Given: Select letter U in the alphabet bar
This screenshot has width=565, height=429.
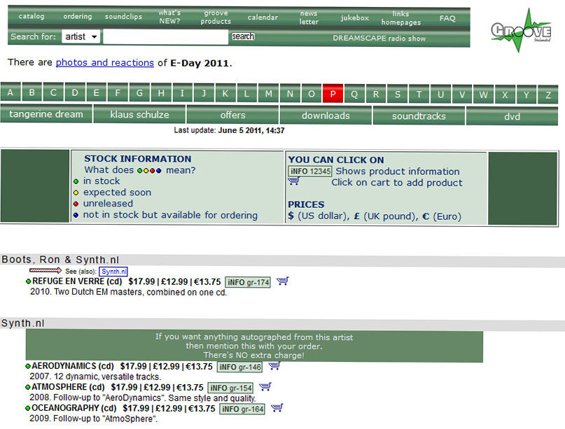Looking at the screenshot, I should coord(440,94).
